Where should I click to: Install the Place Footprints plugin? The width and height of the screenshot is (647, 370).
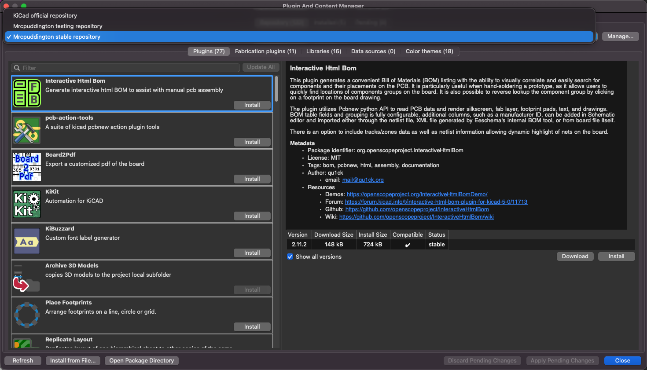point(252,327)
